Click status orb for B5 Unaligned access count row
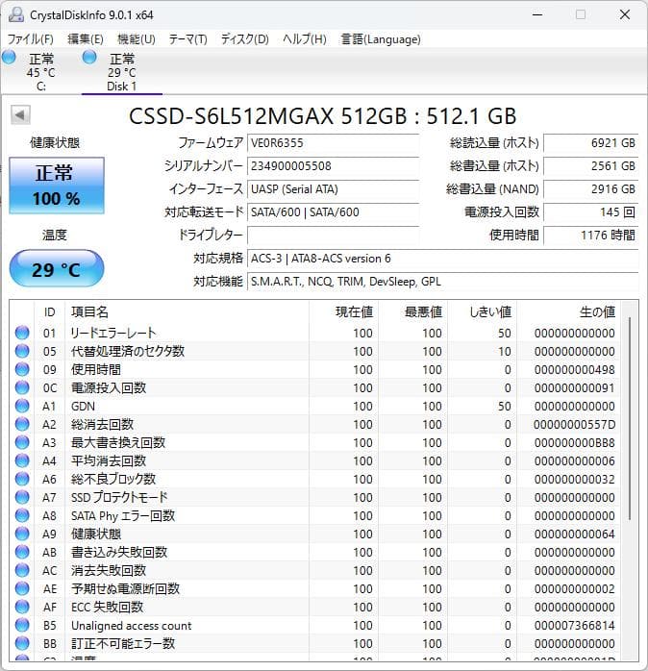648x671 pixels. 22,625
